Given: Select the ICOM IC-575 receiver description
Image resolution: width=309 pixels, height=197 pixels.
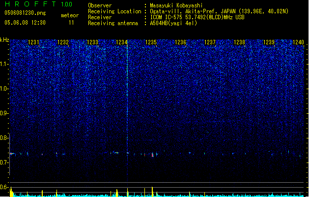Looking at the screenshot, I should (x=197, y=17).
